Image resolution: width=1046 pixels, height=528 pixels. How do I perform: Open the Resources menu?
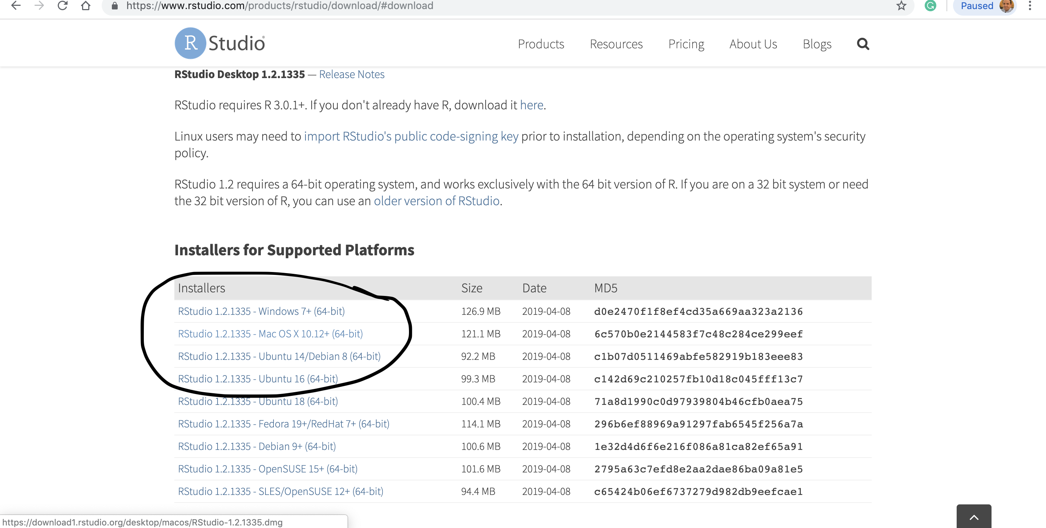point(616,44)
